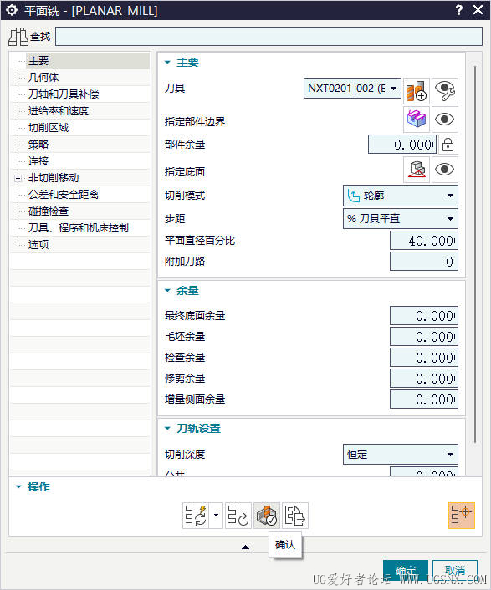This screenshot has height=590, width=491.
Task: Click the create new tool icon
Action: point(416,91)
